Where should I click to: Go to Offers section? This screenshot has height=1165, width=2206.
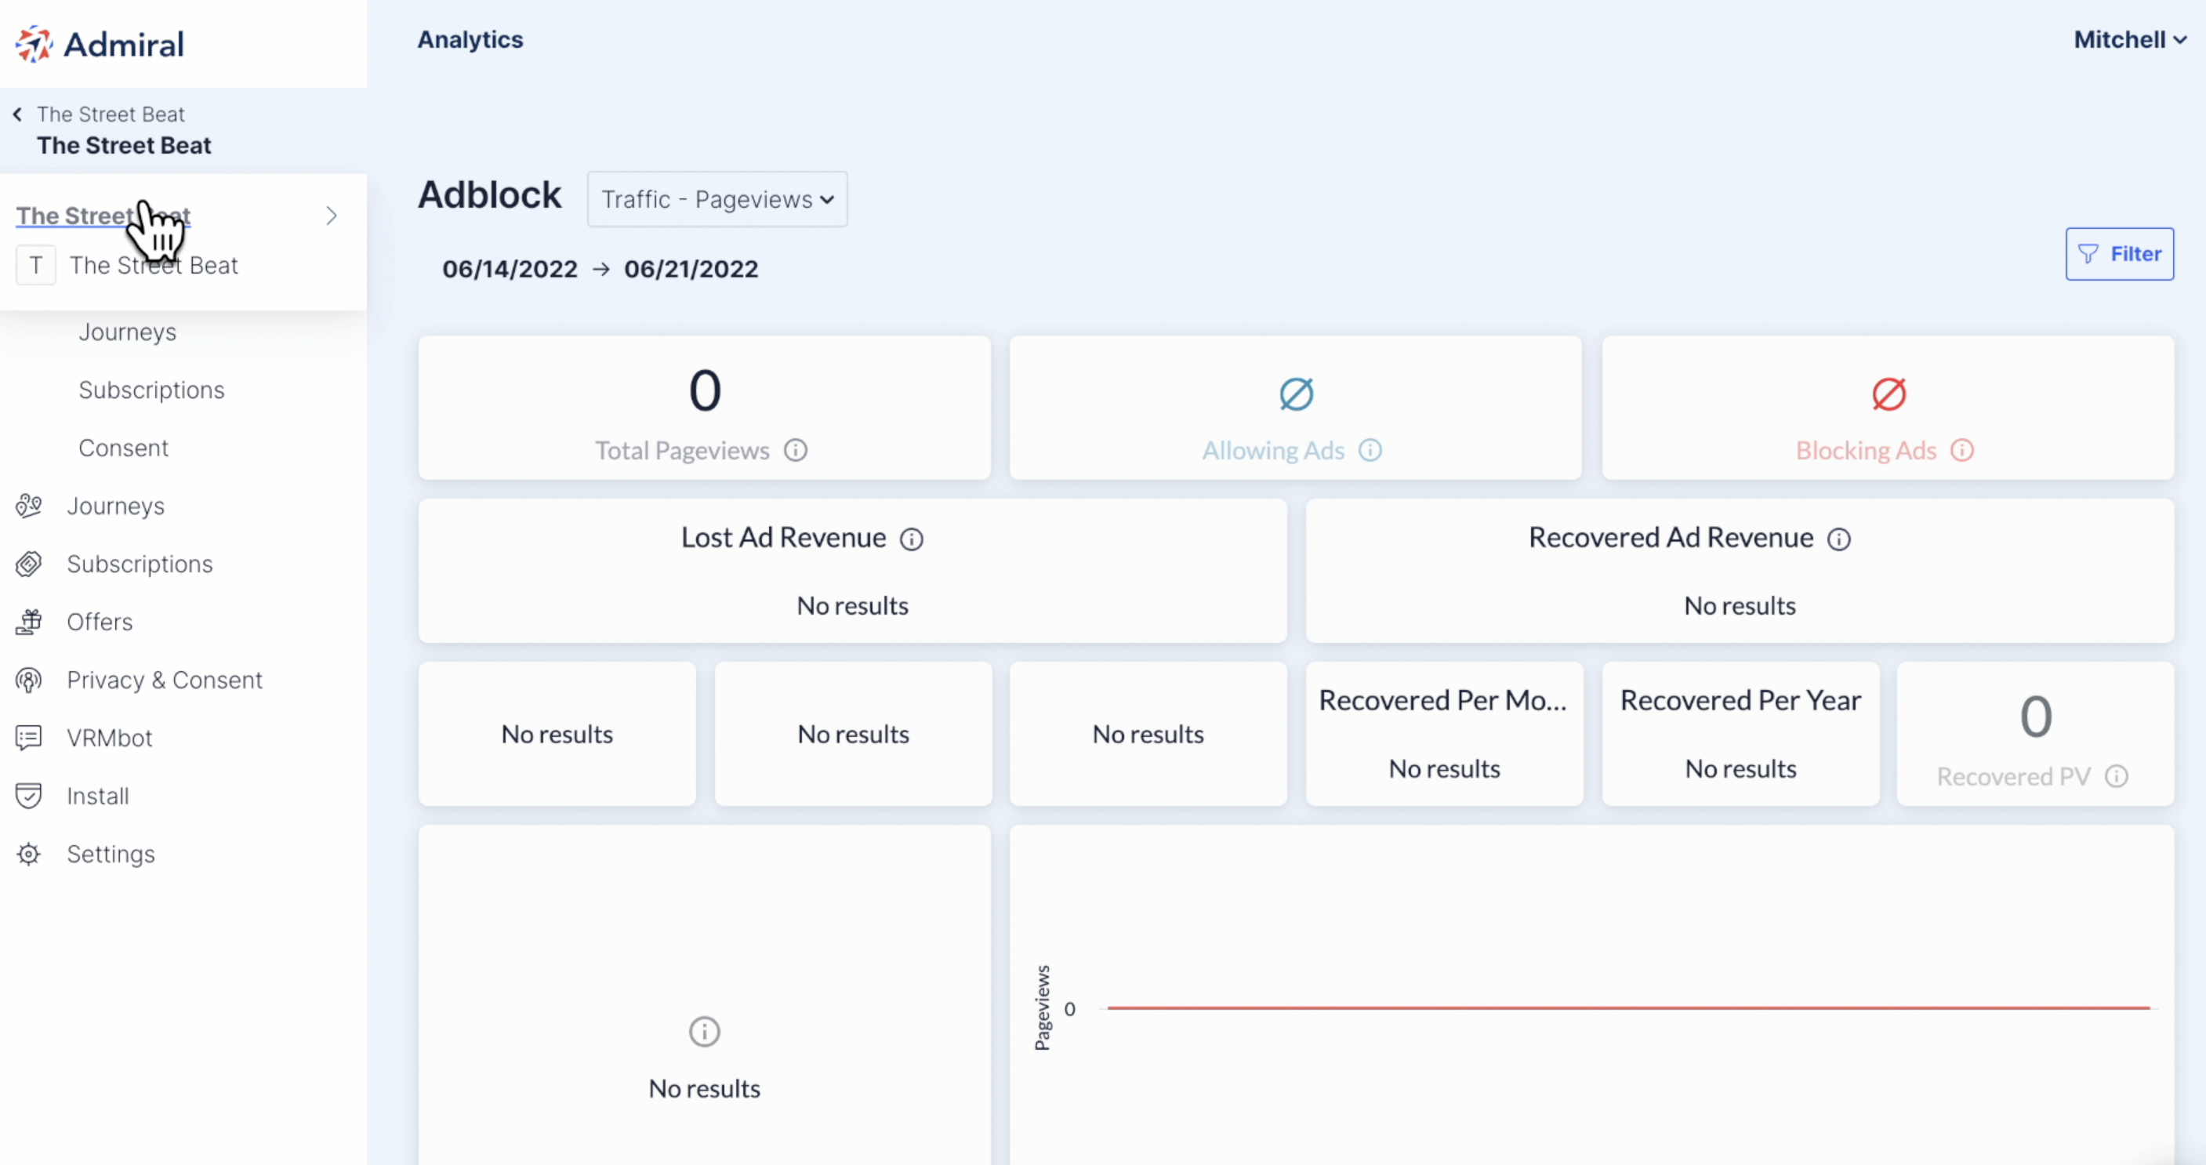coord(100,622)
